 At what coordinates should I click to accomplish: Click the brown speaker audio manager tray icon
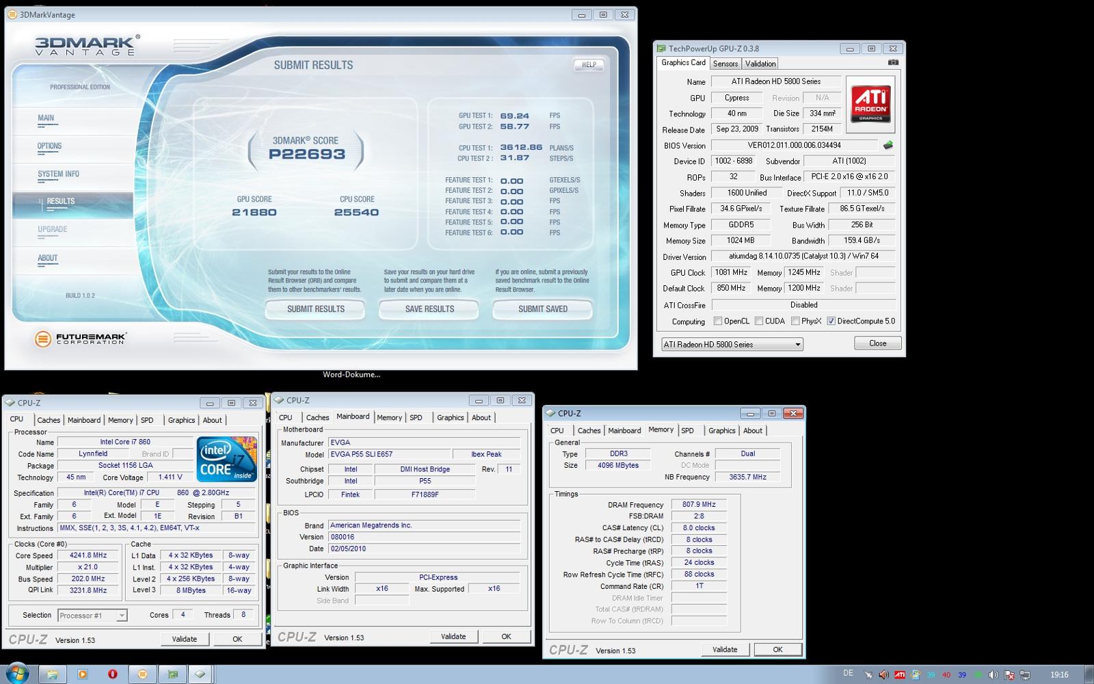(883, 675)
